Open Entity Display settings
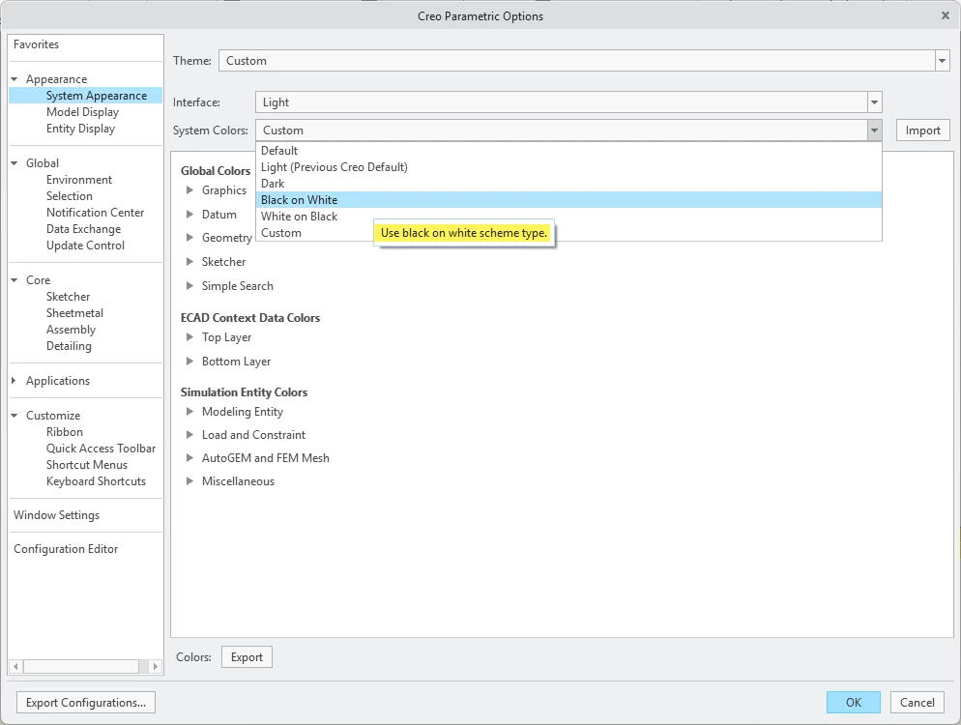Viewport: 961px width, 725px height. tap(80, 129)
